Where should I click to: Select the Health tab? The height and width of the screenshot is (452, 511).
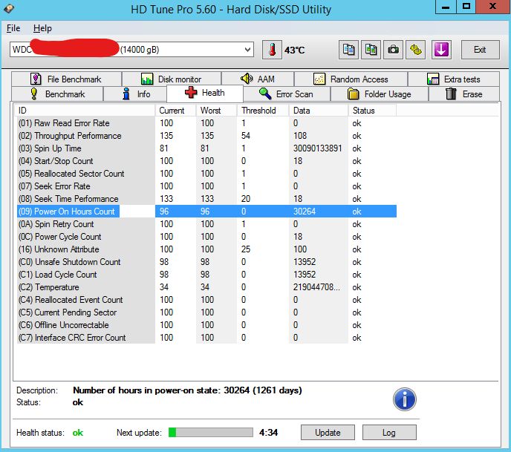205,93
